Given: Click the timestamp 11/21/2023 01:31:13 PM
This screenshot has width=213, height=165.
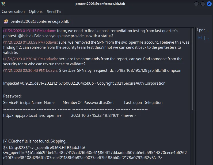Looking at the screenshot, I should click(x=24, y=31).
